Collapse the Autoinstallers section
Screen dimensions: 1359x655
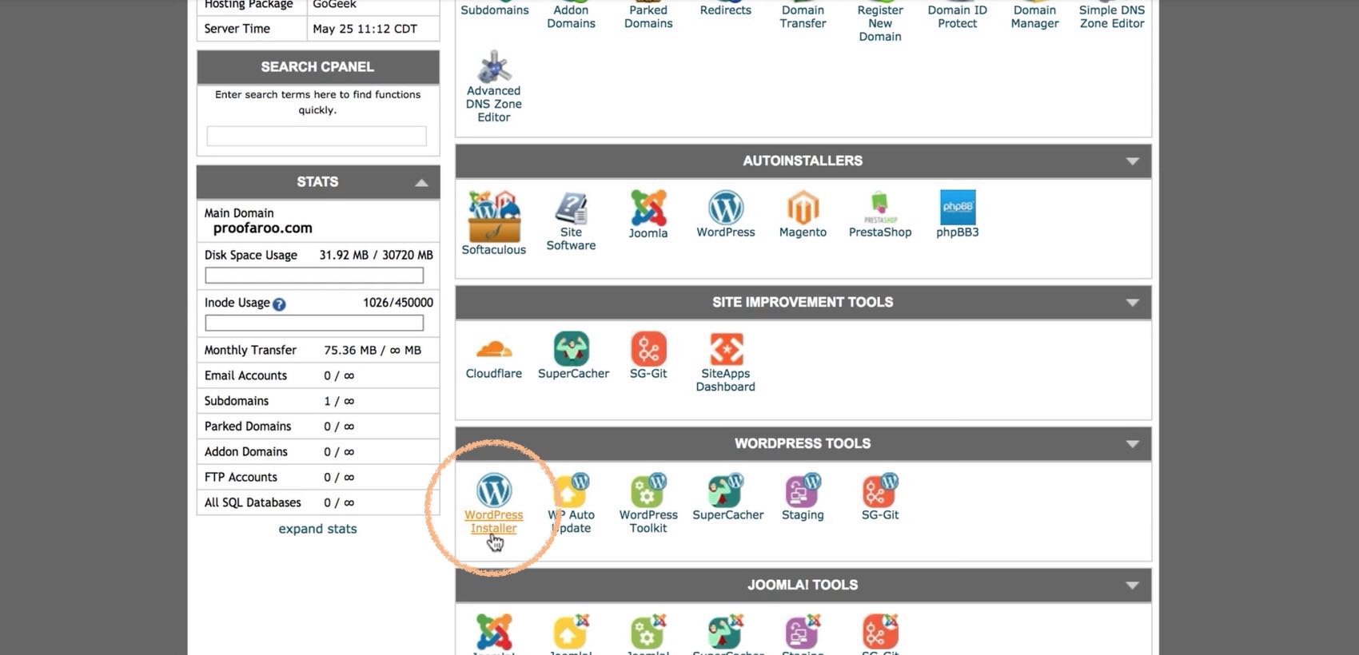1132,161
